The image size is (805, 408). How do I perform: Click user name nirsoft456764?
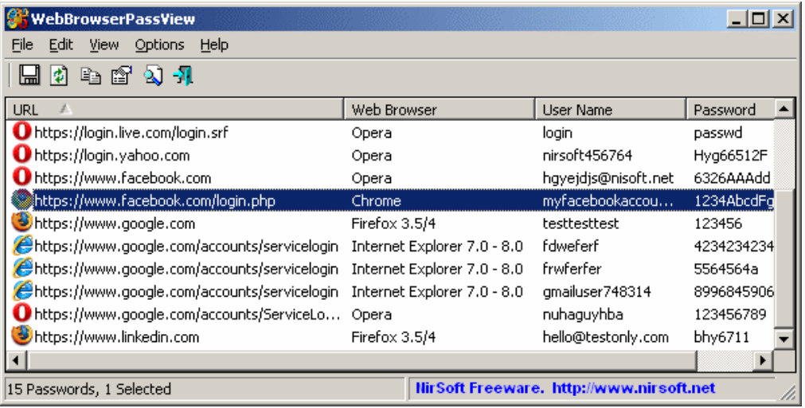588,155
